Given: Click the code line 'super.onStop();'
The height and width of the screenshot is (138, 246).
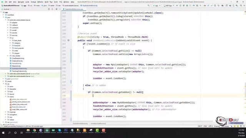Looking at the screenshot, I should (92, 23).
